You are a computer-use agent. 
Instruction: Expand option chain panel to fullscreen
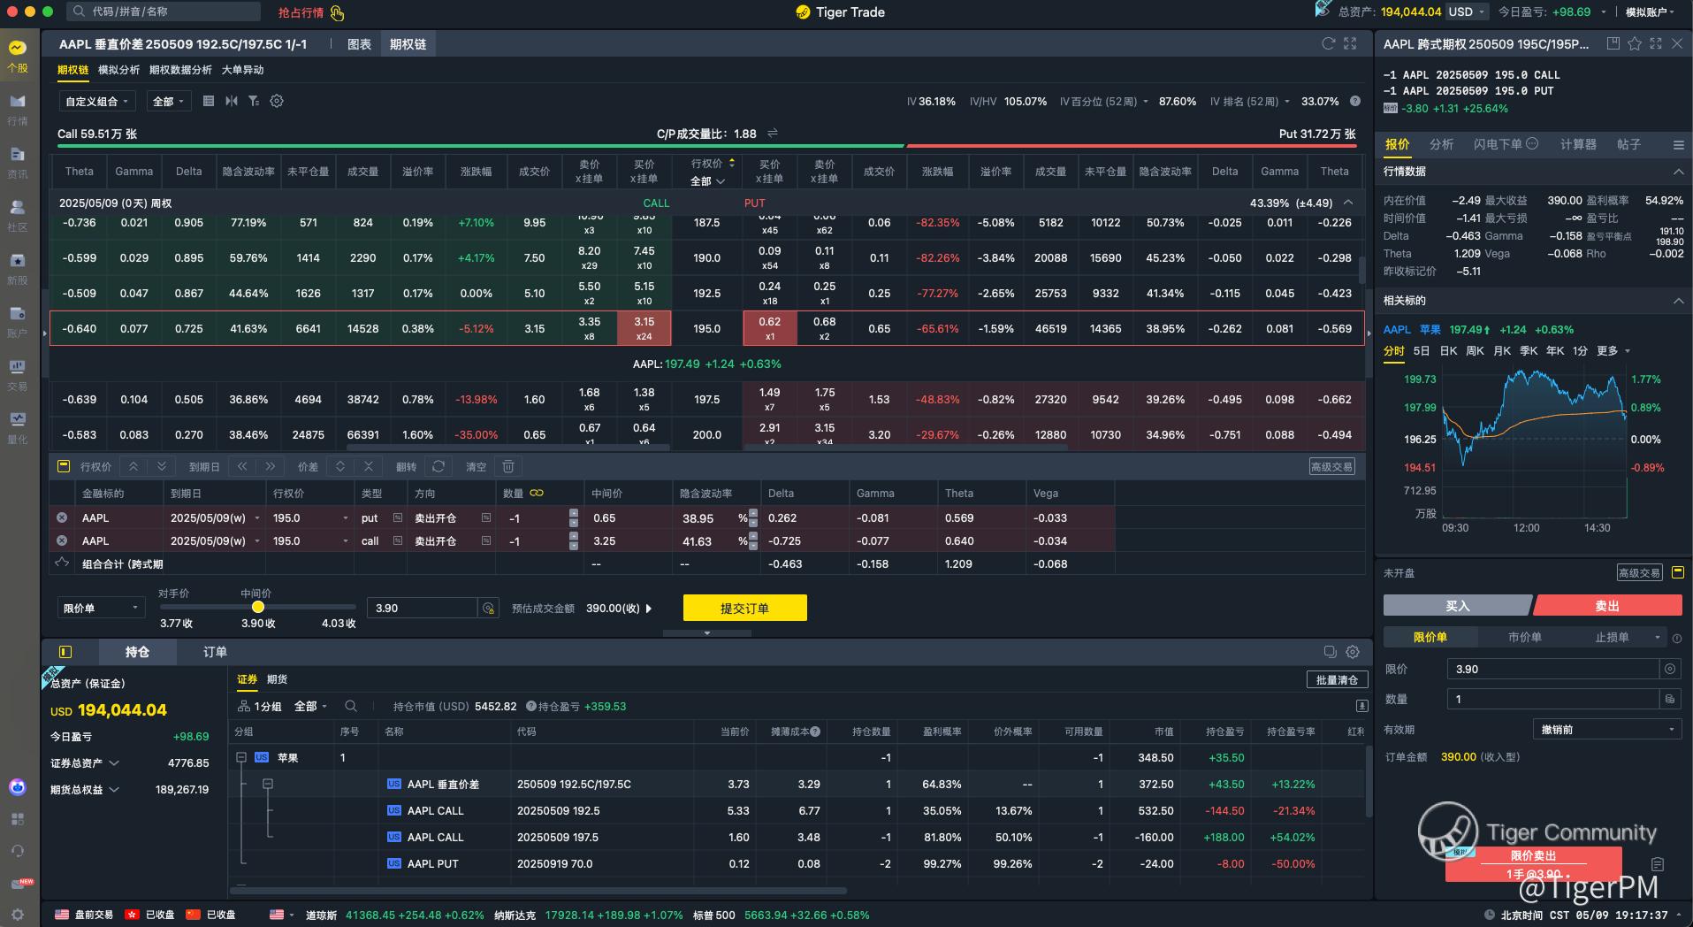coord(1350,43)
